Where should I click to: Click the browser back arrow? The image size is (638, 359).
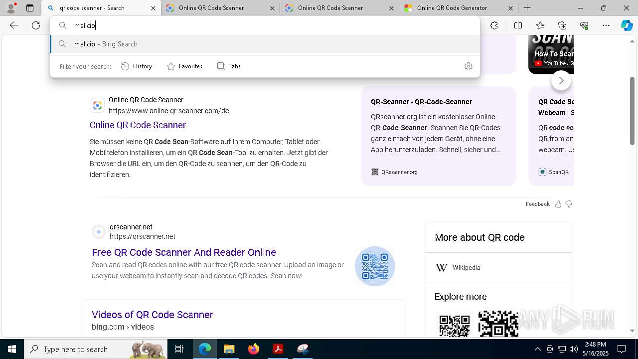pos(14,25)
